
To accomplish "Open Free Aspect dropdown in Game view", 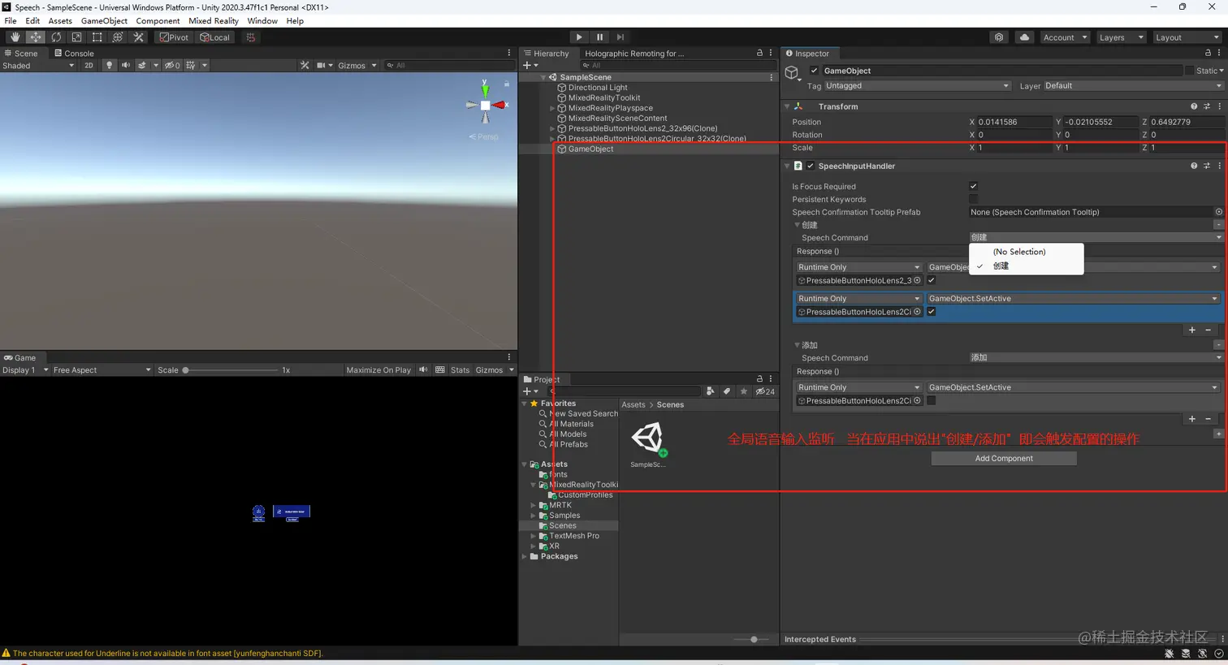I will coord(102,370).
